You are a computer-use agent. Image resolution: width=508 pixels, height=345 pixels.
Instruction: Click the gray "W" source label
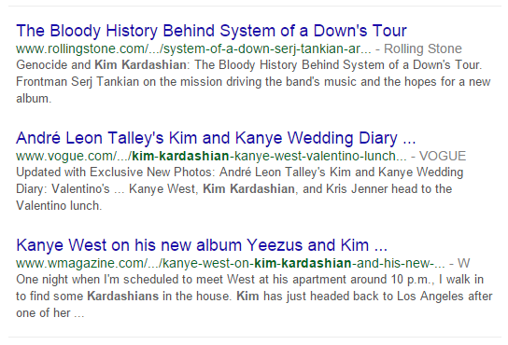(463, 263)
